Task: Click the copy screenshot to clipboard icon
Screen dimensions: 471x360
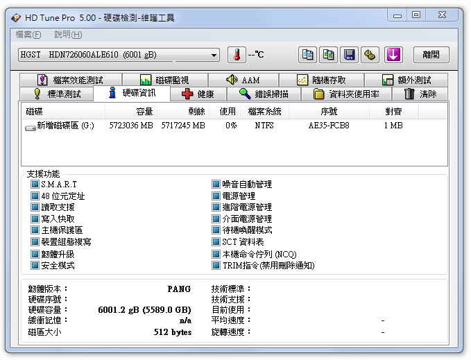Action: [329, 55]
